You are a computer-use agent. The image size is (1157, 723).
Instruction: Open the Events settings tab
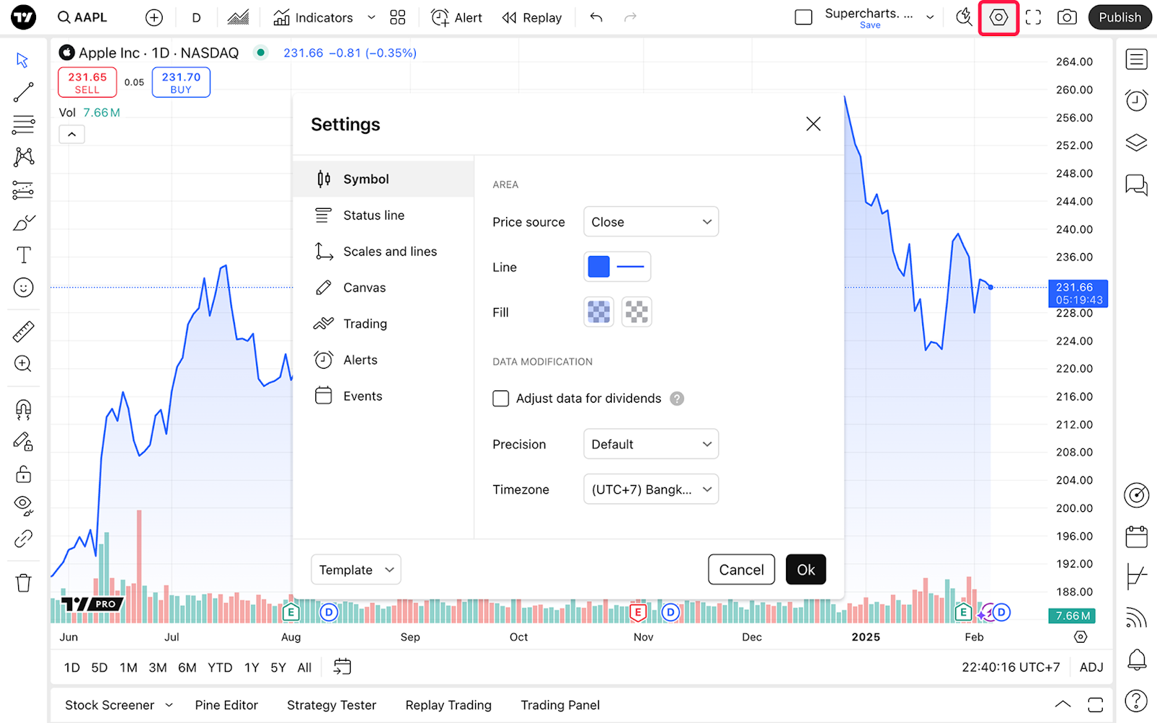383,395
